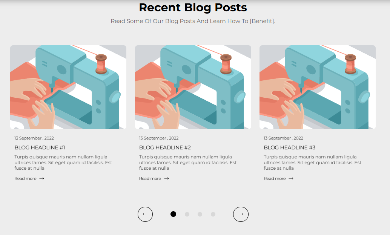Viewport: 390px width, 235px height.
Task: Click arrow icon beside second Read more
Action: [x=166, y=178]
